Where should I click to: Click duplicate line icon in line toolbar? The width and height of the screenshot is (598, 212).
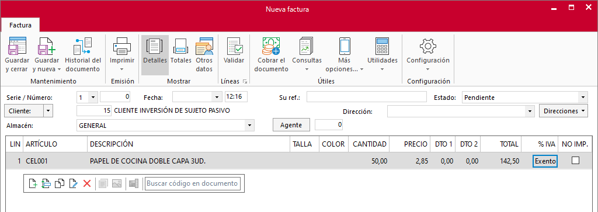(60, 183)
